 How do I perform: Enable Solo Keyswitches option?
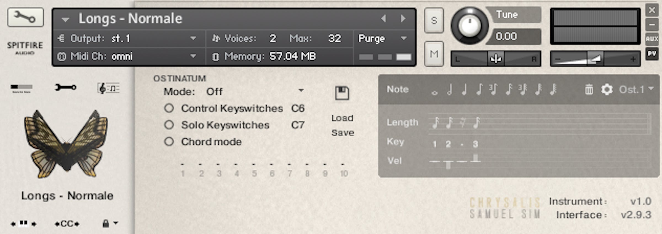[169, 125]
